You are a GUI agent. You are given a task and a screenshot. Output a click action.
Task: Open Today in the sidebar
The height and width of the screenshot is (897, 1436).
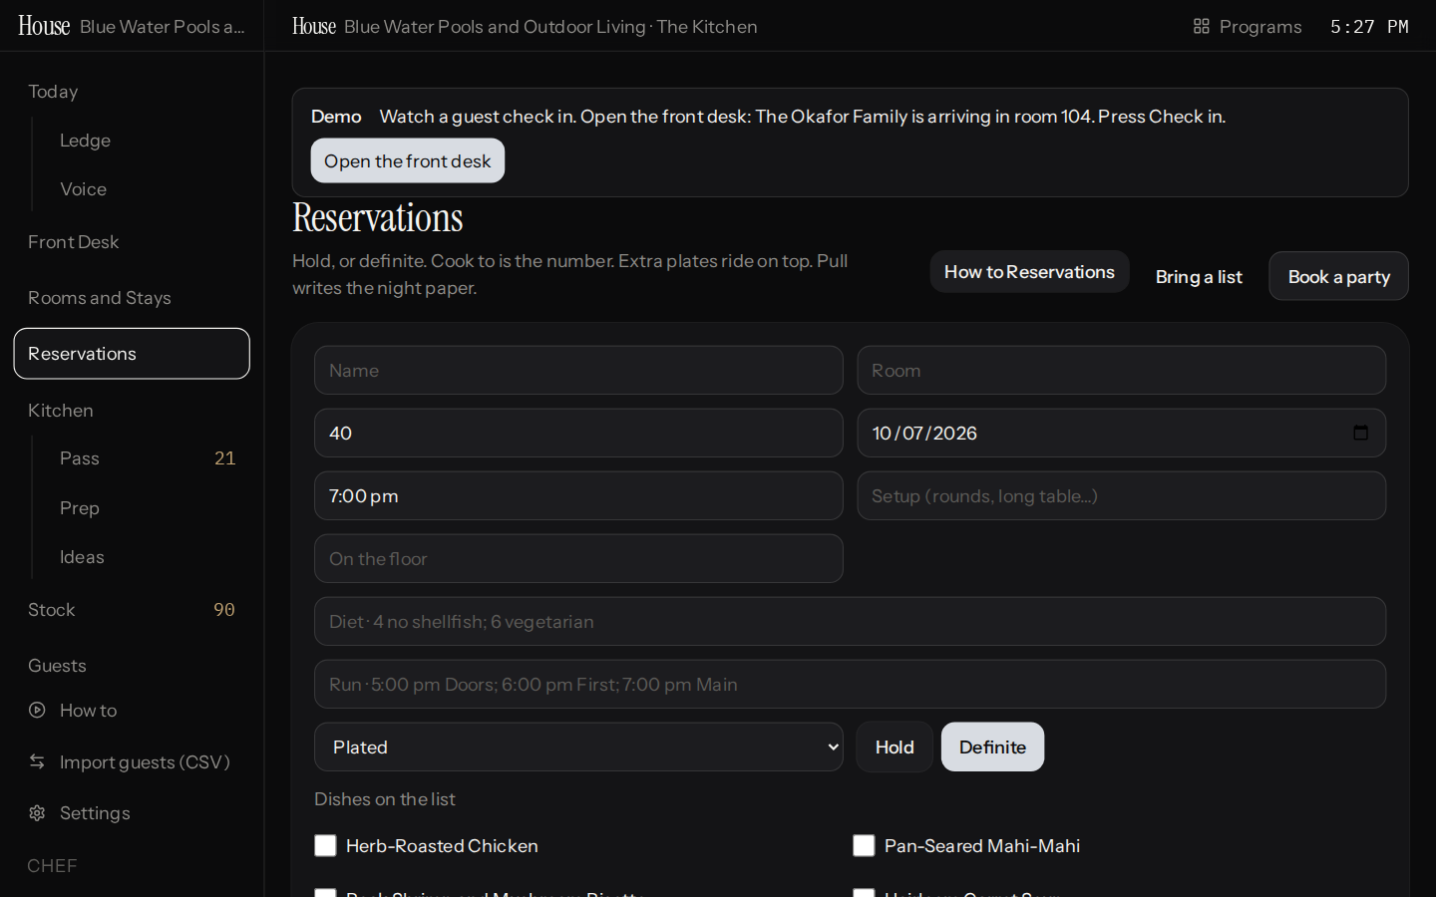coord(53,92)
